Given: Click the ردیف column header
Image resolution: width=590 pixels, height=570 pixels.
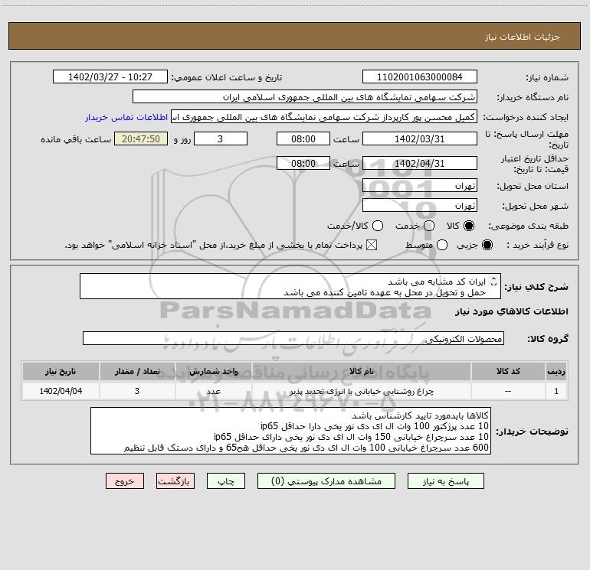Looking at the screenshot, I should click(x=556, y=371).
